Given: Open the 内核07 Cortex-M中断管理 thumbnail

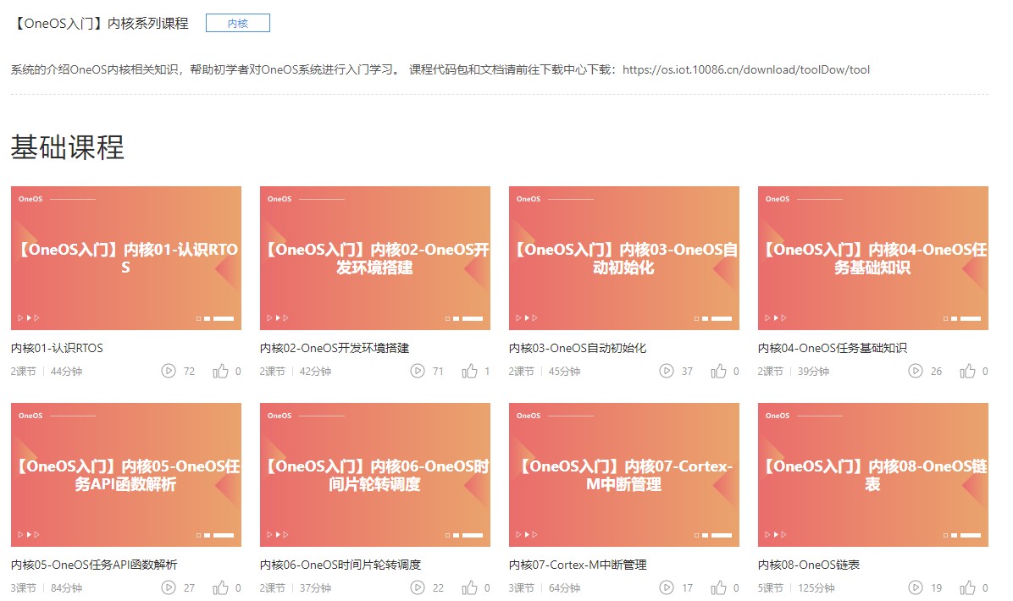Looking at the screenshot, I should tap(624, 475).
